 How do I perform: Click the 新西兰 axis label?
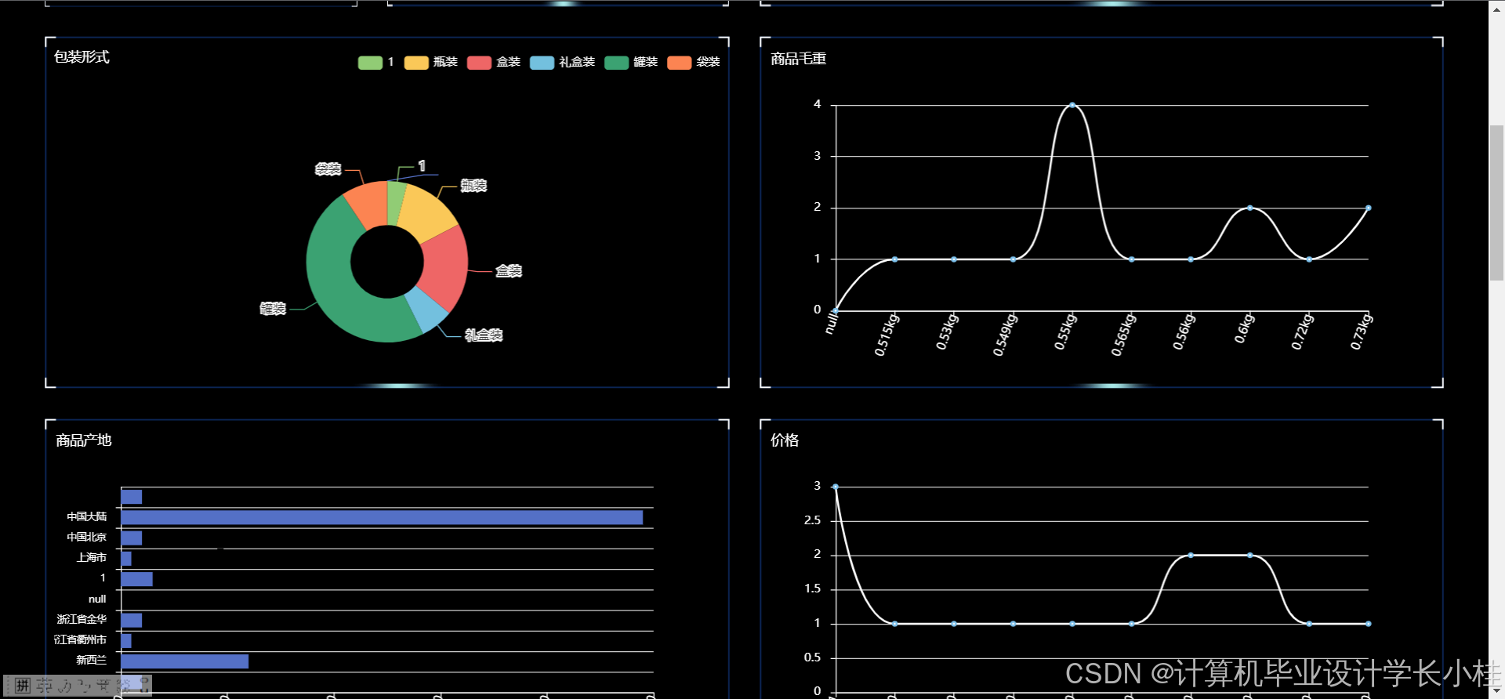[x=92, y=661]
